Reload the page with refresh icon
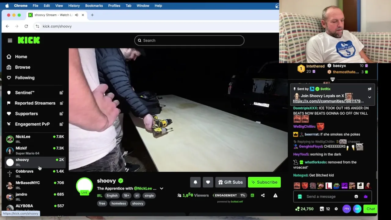This screenshot has width=391, height=220. (x=26, y=26)
